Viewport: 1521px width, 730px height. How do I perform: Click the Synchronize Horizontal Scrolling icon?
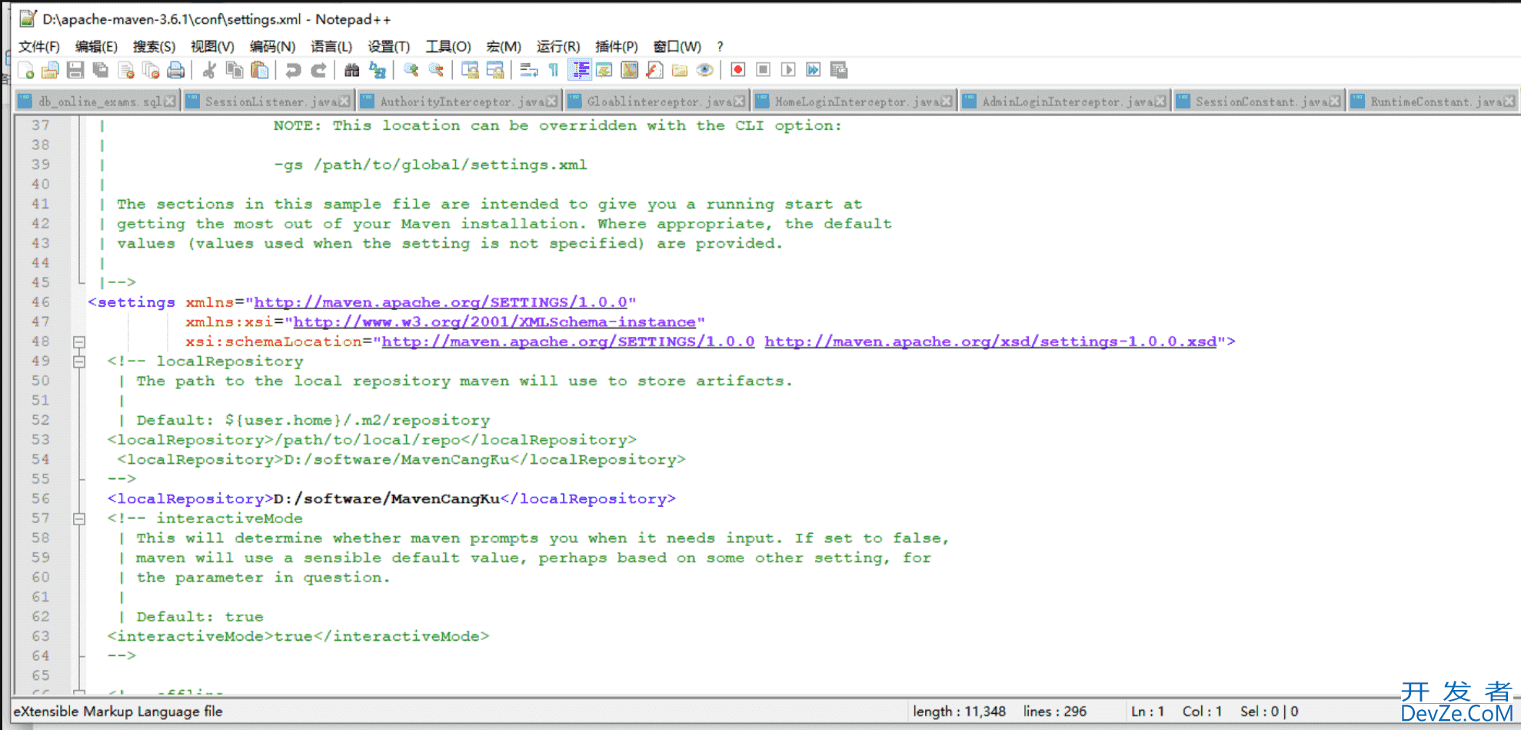pos(495,71)
